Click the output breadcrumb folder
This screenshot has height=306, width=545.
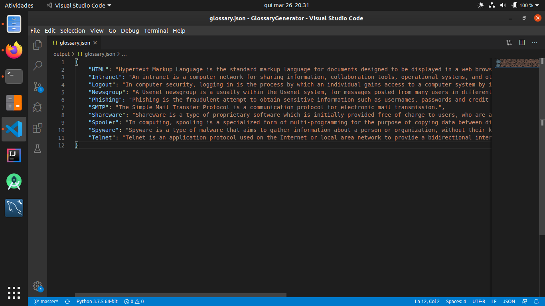point(61,54)
